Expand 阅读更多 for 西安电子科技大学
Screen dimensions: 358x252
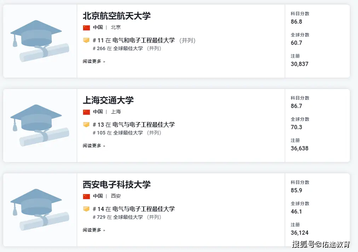pyautogui.click(x=94, y=230)
